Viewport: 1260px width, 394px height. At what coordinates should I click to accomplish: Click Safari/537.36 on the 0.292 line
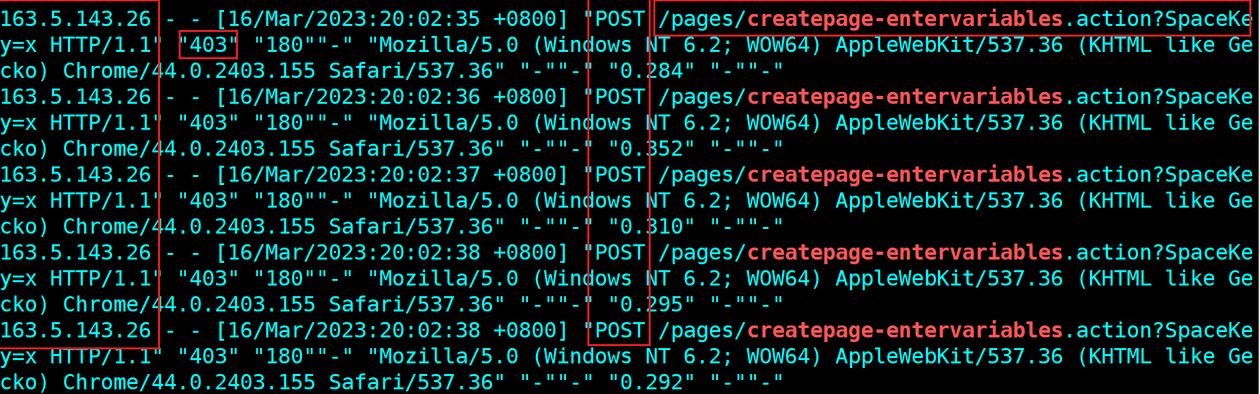411,383
